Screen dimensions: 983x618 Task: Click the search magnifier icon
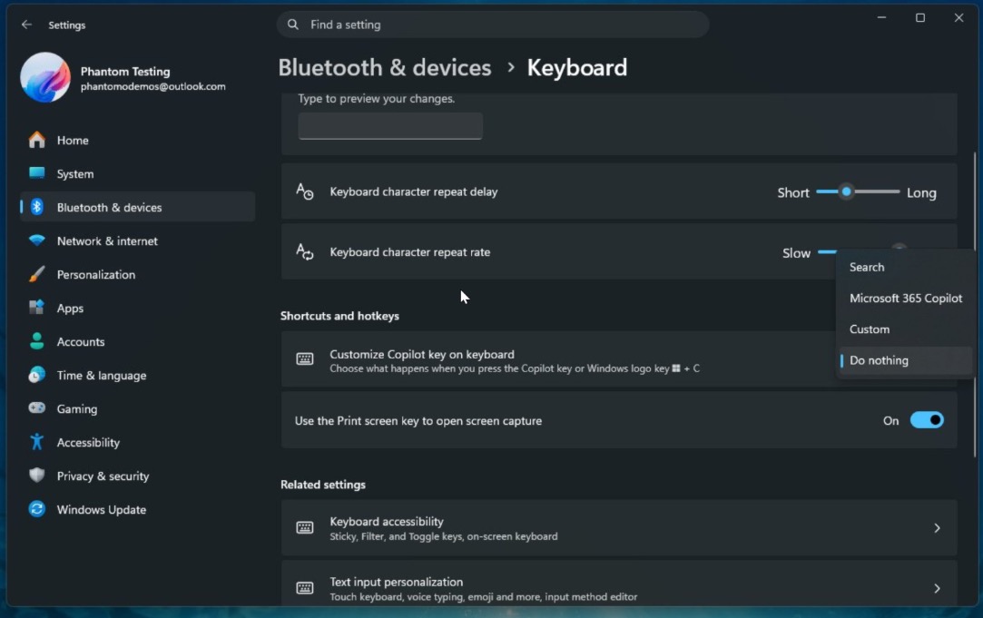[x=293, y=25]
